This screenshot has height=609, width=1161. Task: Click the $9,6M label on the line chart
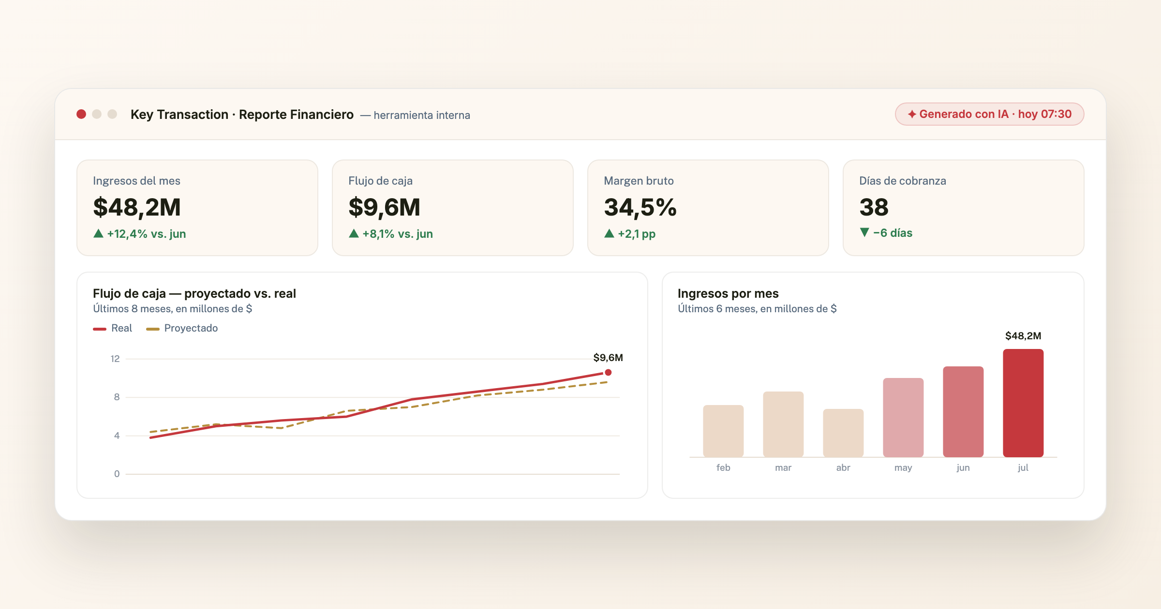[x=608, y=358]
